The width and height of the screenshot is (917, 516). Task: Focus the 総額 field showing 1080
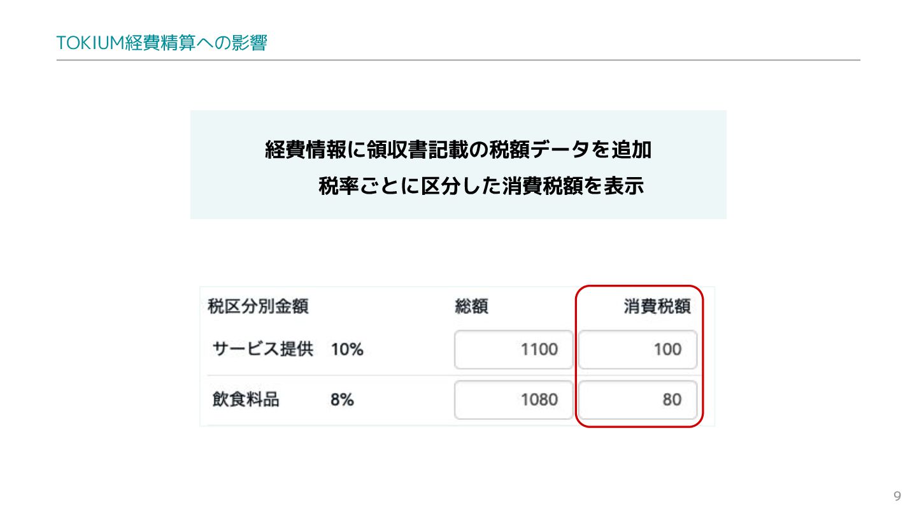coord(513,400)
